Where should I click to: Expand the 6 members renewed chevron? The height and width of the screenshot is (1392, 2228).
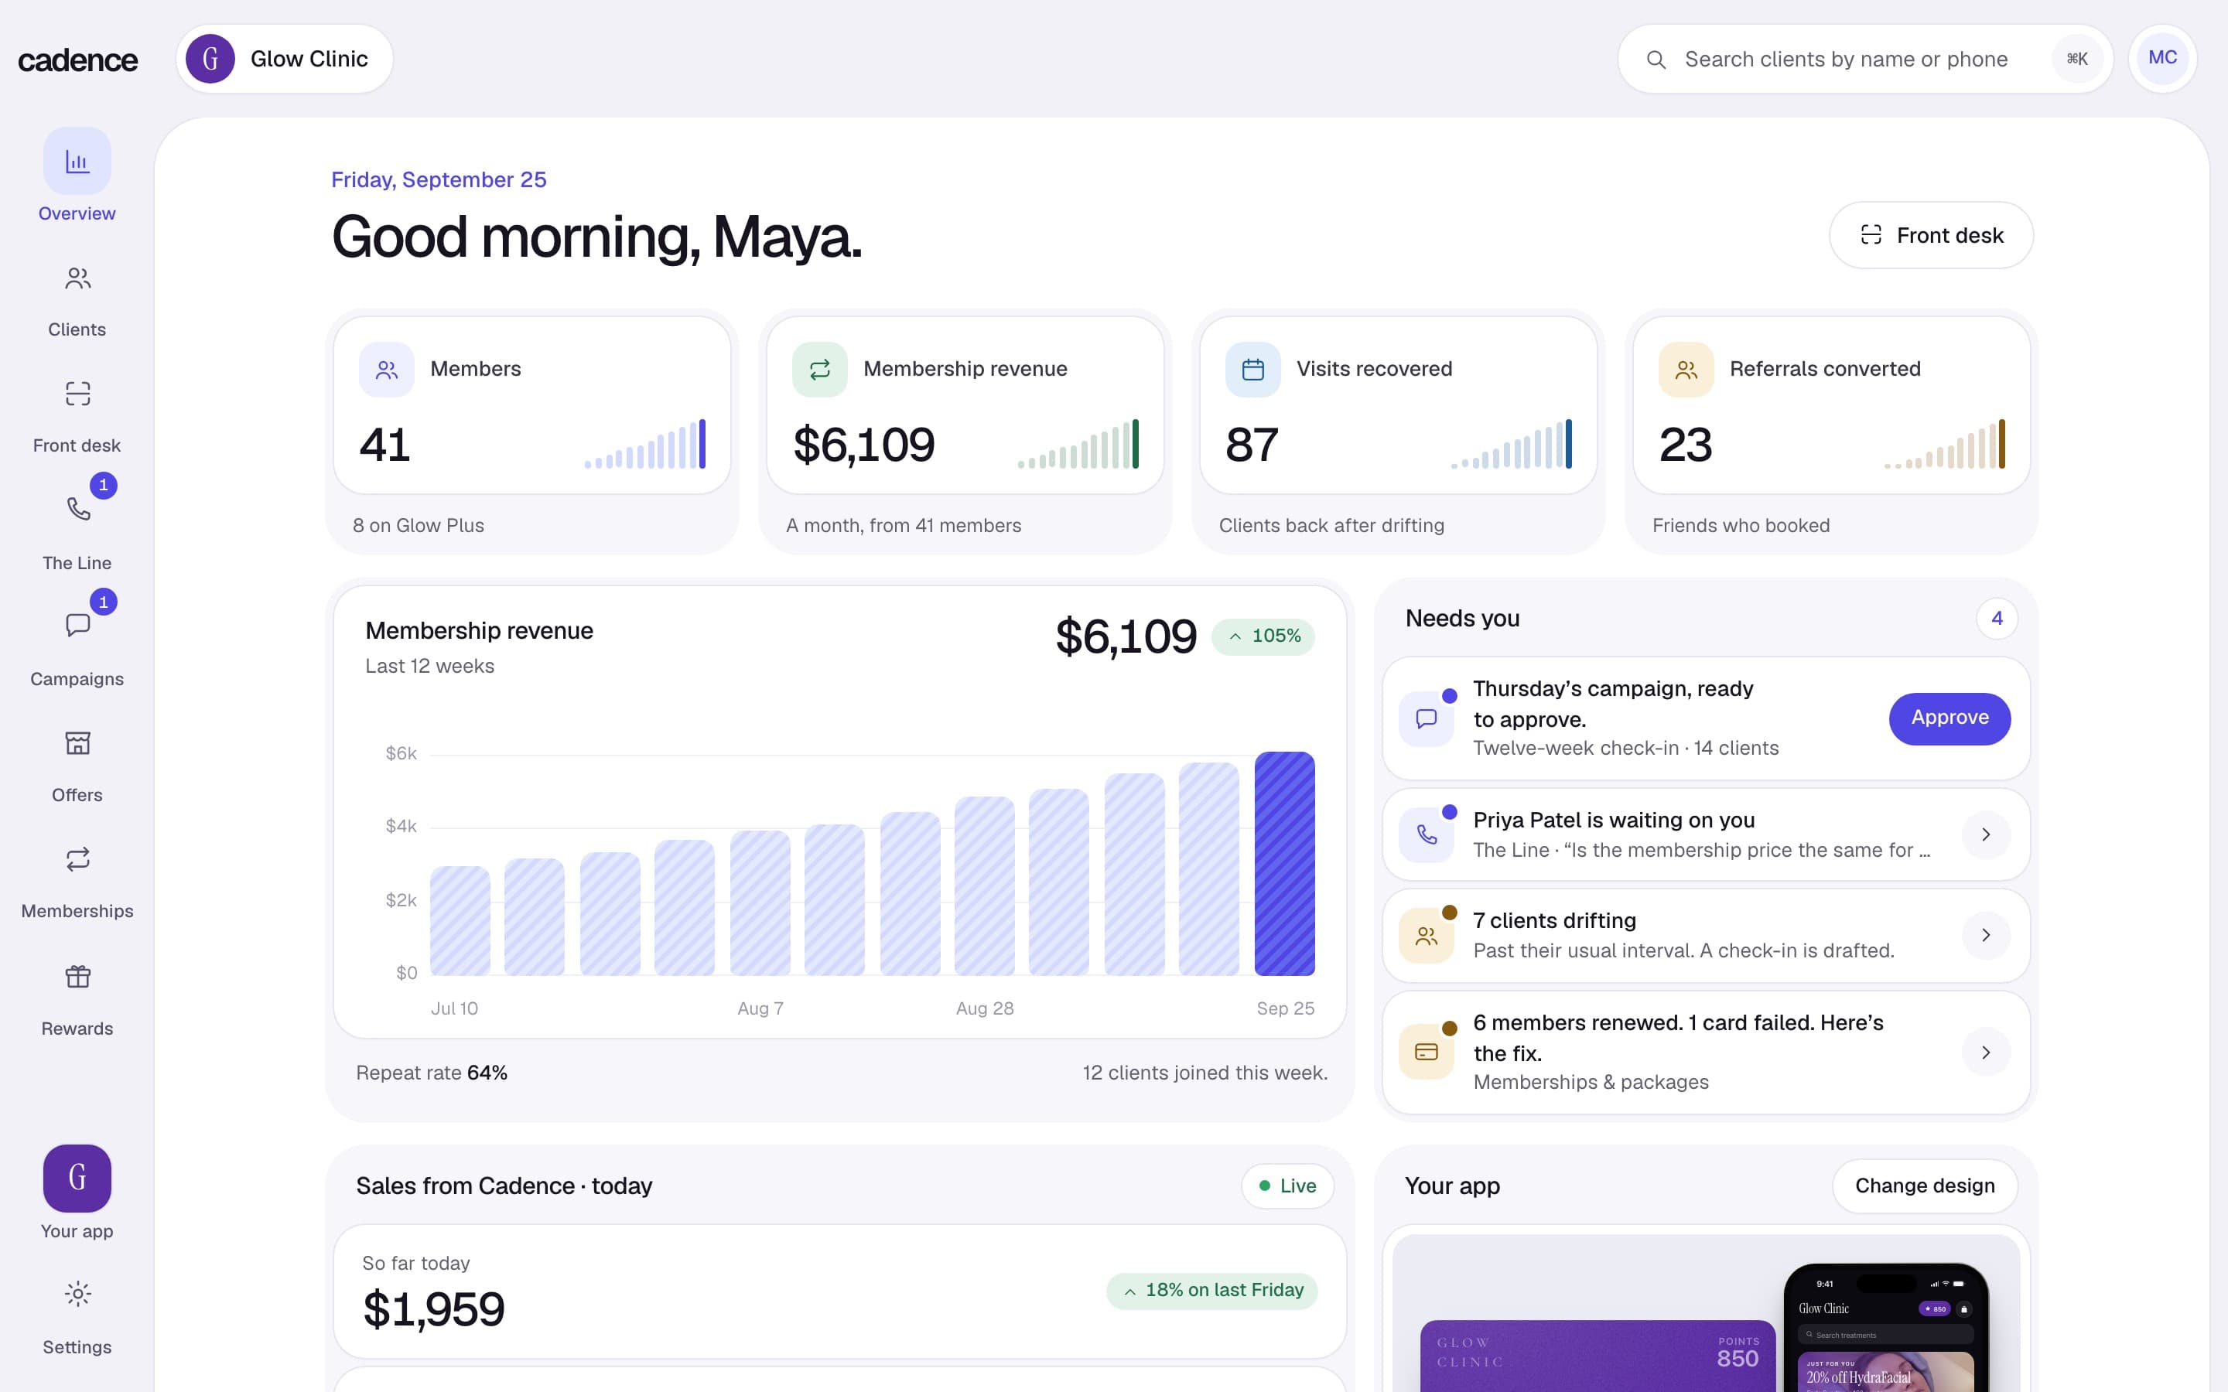(1986, 1053)
